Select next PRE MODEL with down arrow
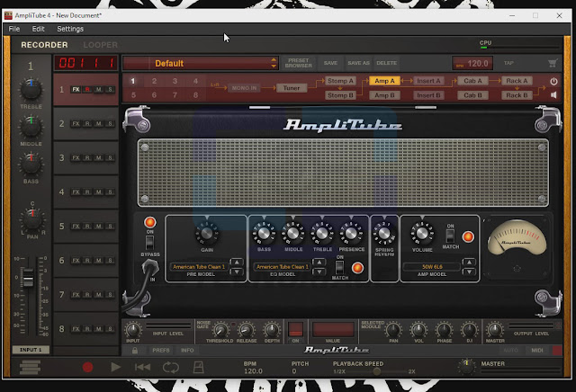The width and height of the screenshot is (576, 392). point(236,272)
